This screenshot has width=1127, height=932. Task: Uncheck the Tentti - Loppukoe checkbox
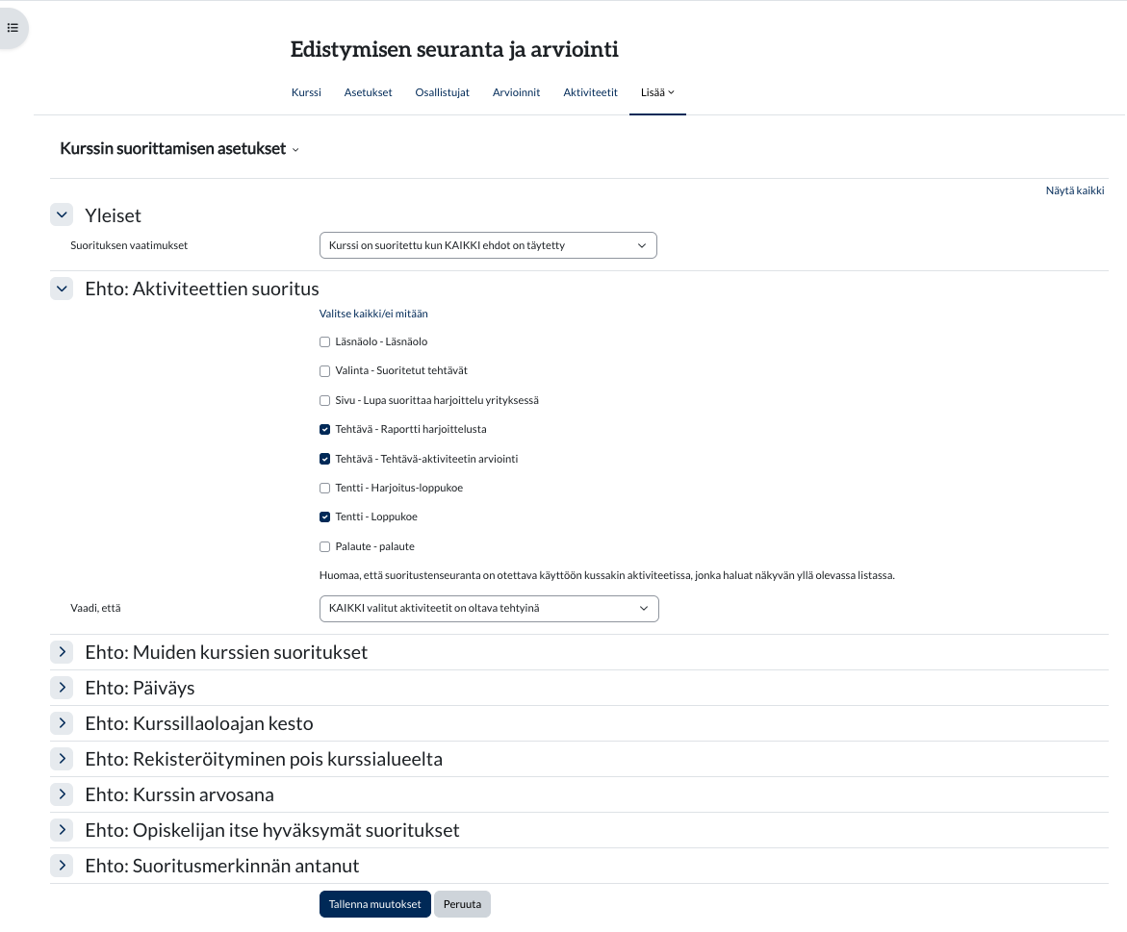point(324,517)
